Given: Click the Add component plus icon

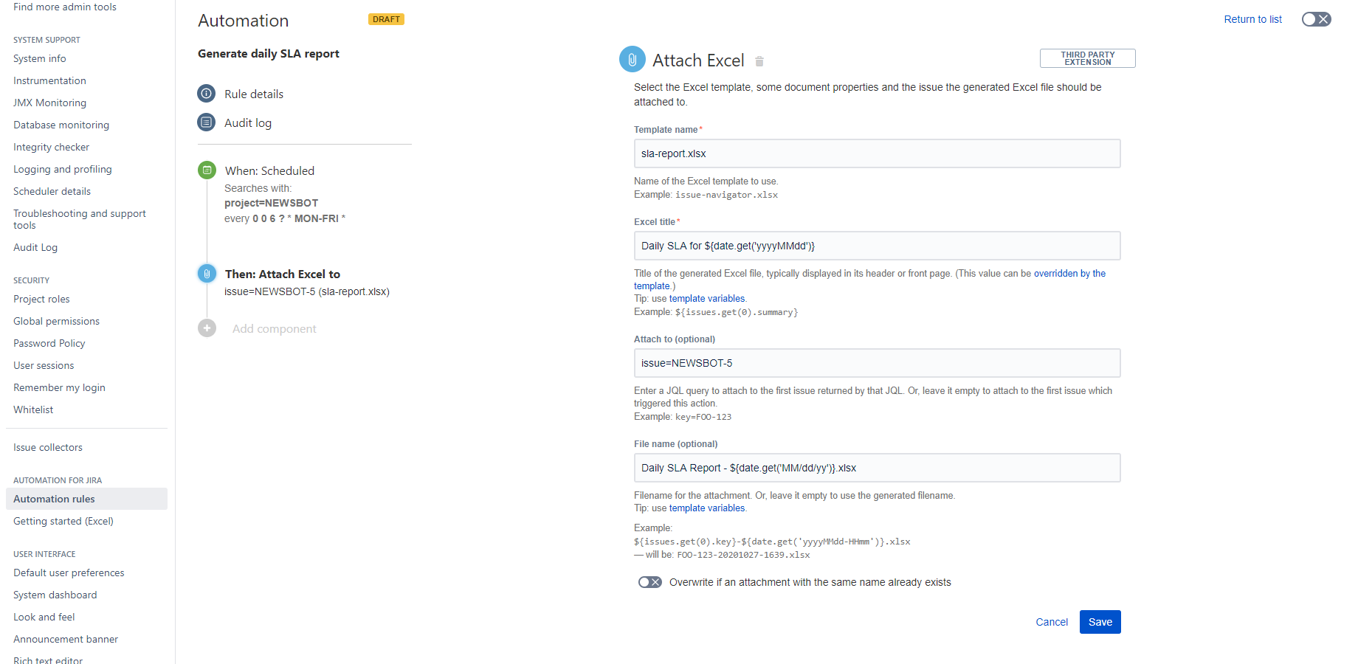Looking at the screenshot, I should (207, 328).
